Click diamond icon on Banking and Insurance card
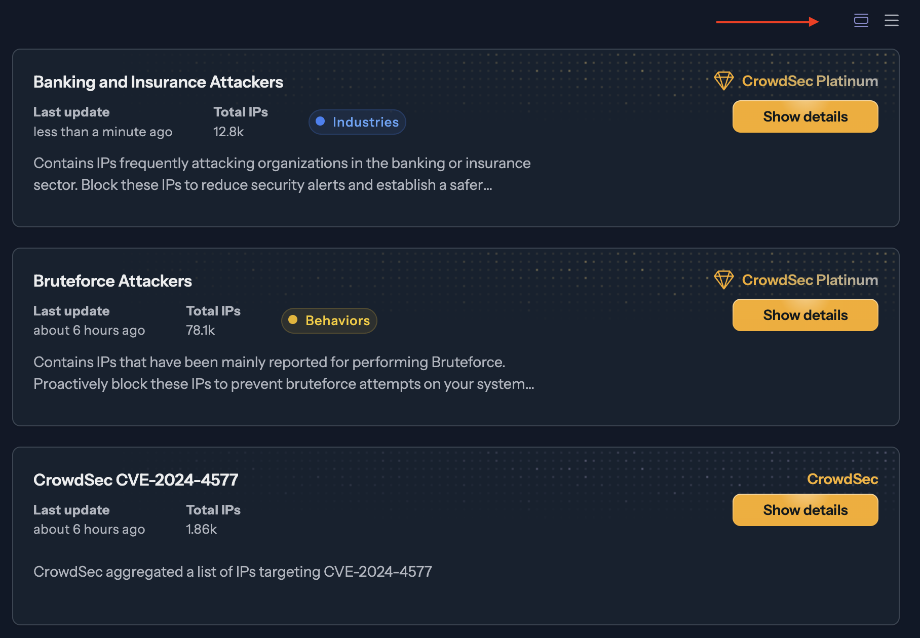The height and width of the screenshot is (638, 920). (x=723, y=81)
